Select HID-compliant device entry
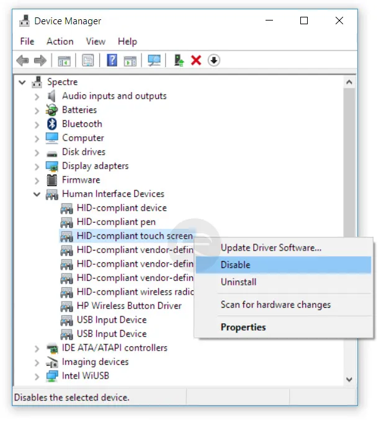Screen dimensions: 389x424 click(x=122, y=208)
